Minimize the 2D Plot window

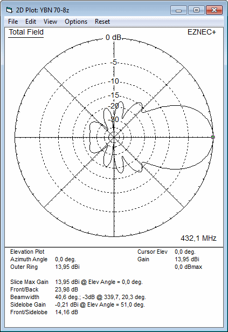pyautogui.click(x=179, y=10)
